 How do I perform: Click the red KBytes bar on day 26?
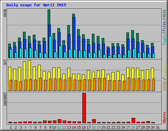pos(133,121)
